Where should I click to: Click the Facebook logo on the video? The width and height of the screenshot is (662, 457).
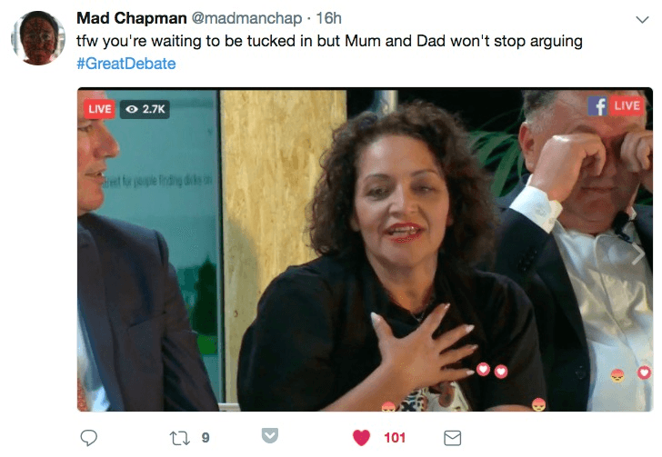[x=597, y=106]
